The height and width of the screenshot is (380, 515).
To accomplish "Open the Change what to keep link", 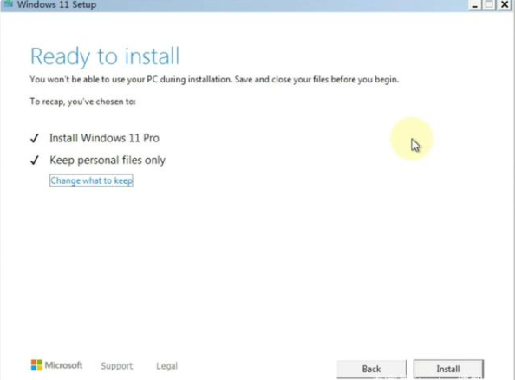I will click(91, 180).
